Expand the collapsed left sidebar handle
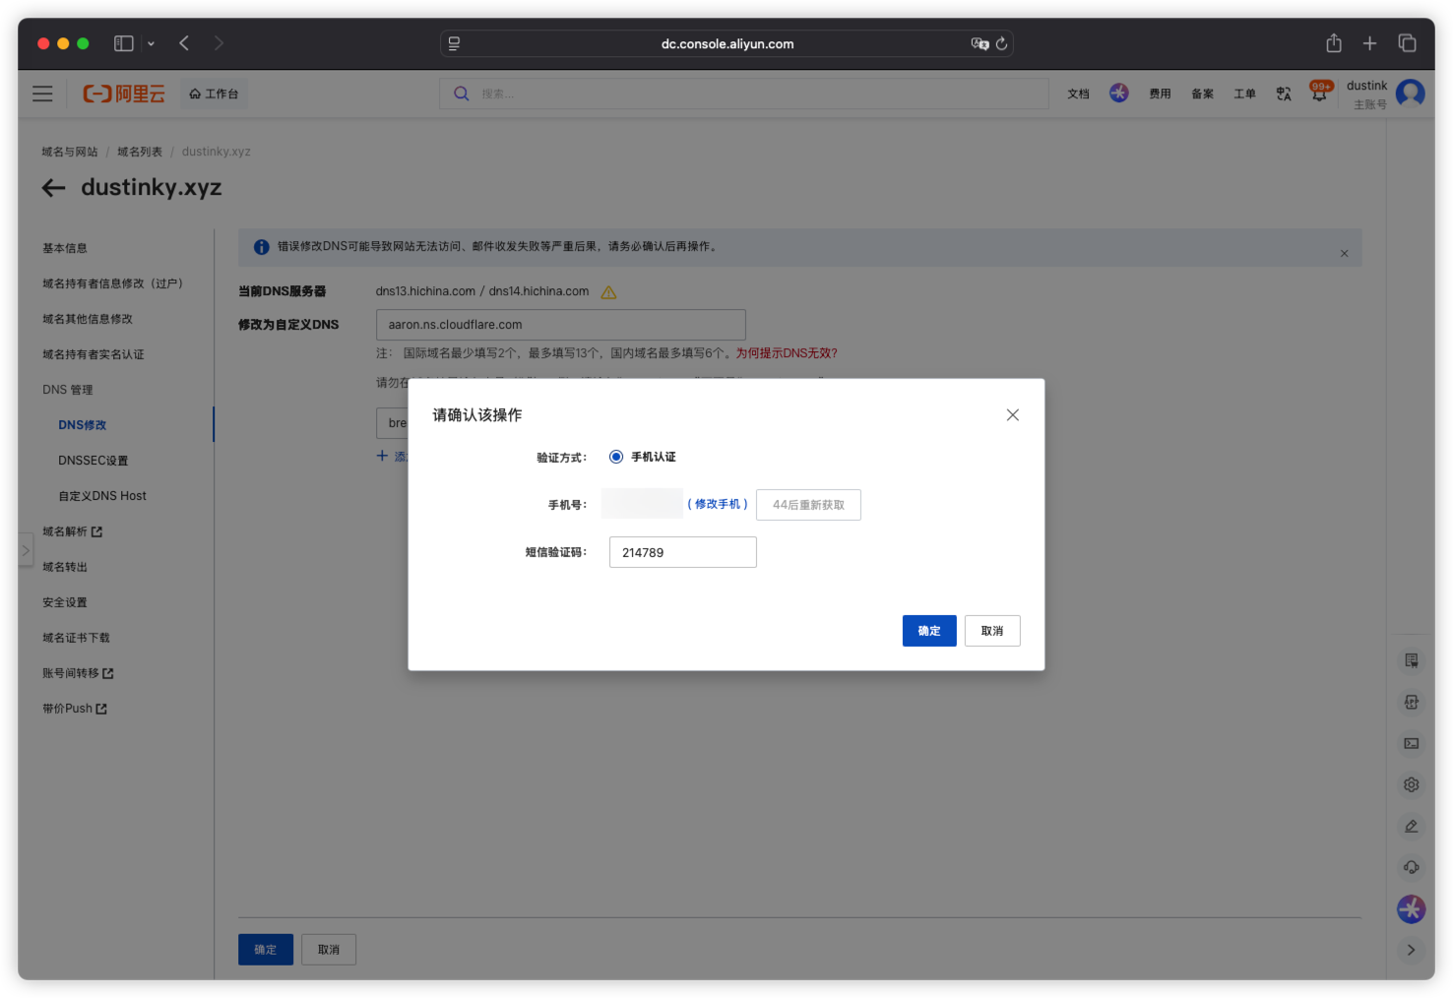This screenshot has height=998, width=1453. tap(26, 550)
